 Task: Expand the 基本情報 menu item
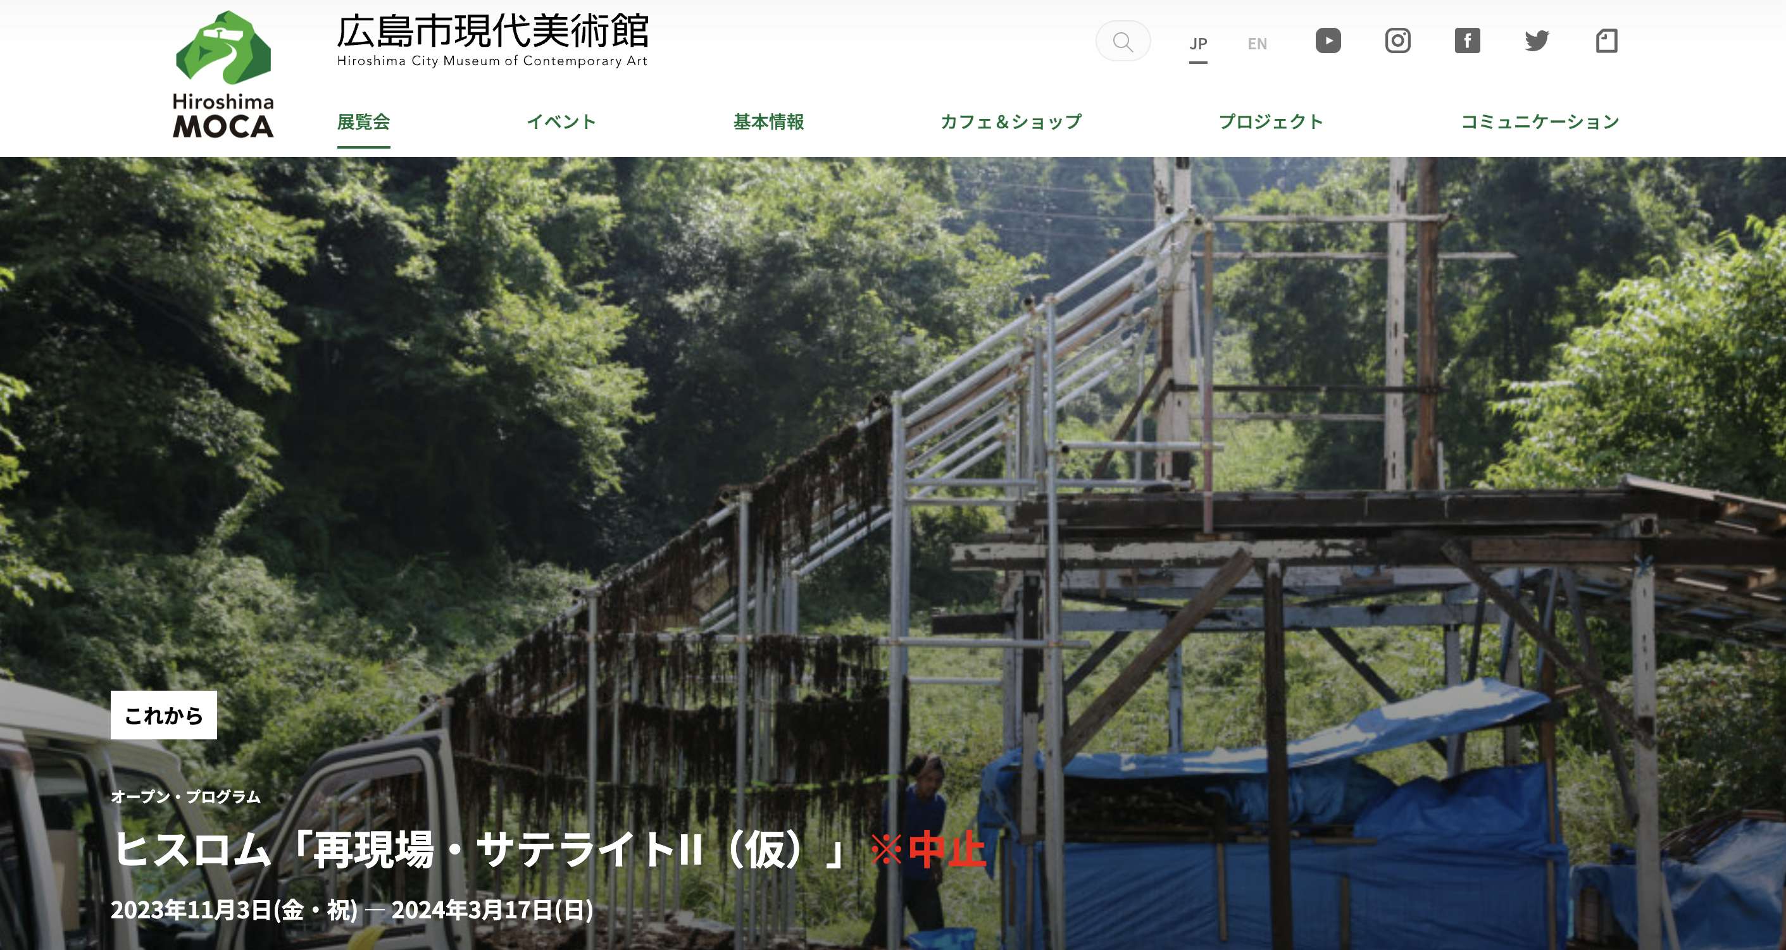click(x=768, y=122)
